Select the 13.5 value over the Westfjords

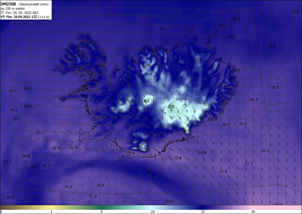coord(76,56)
